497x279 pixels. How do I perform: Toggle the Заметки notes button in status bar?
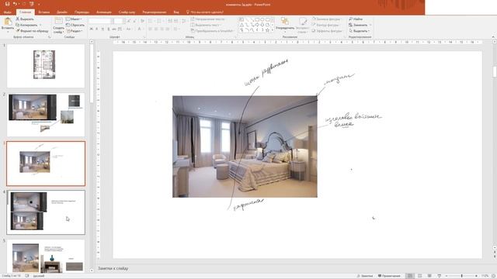point(365,276)
